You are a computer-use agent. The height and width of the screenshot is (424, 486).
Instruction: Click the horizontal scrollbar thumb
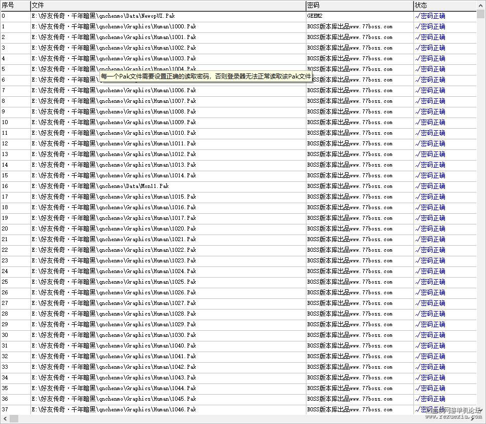coord(14,419)
